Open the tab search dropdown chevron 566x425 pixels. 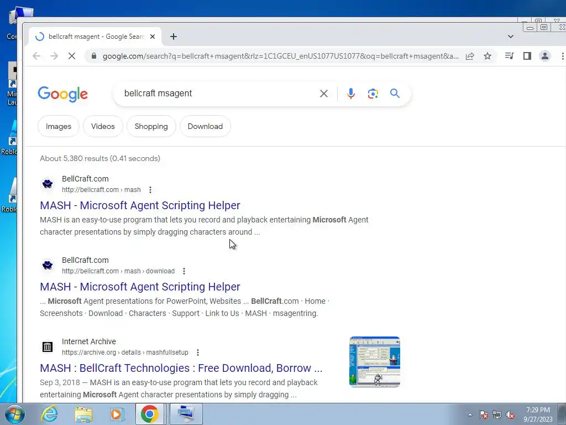pos(510,36)
